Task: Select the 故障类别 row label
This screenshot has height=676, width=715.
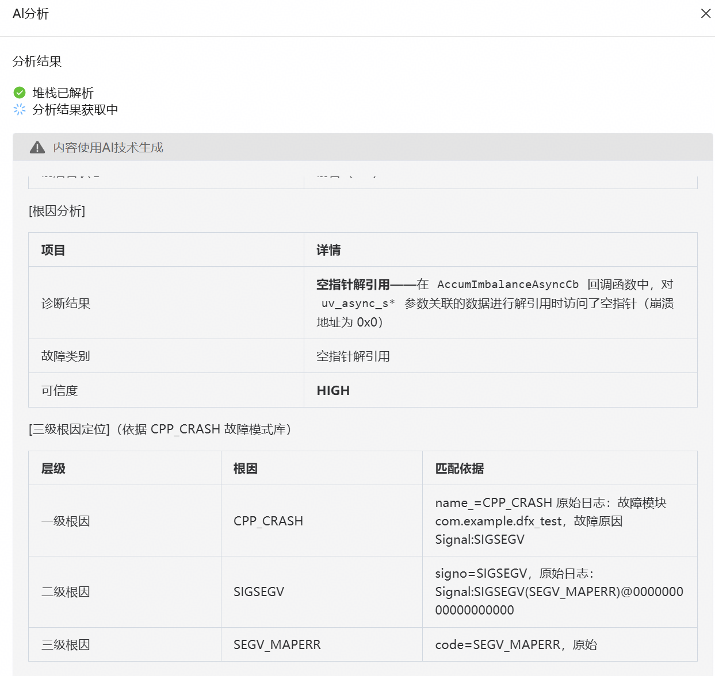Action: coord(66,356)
